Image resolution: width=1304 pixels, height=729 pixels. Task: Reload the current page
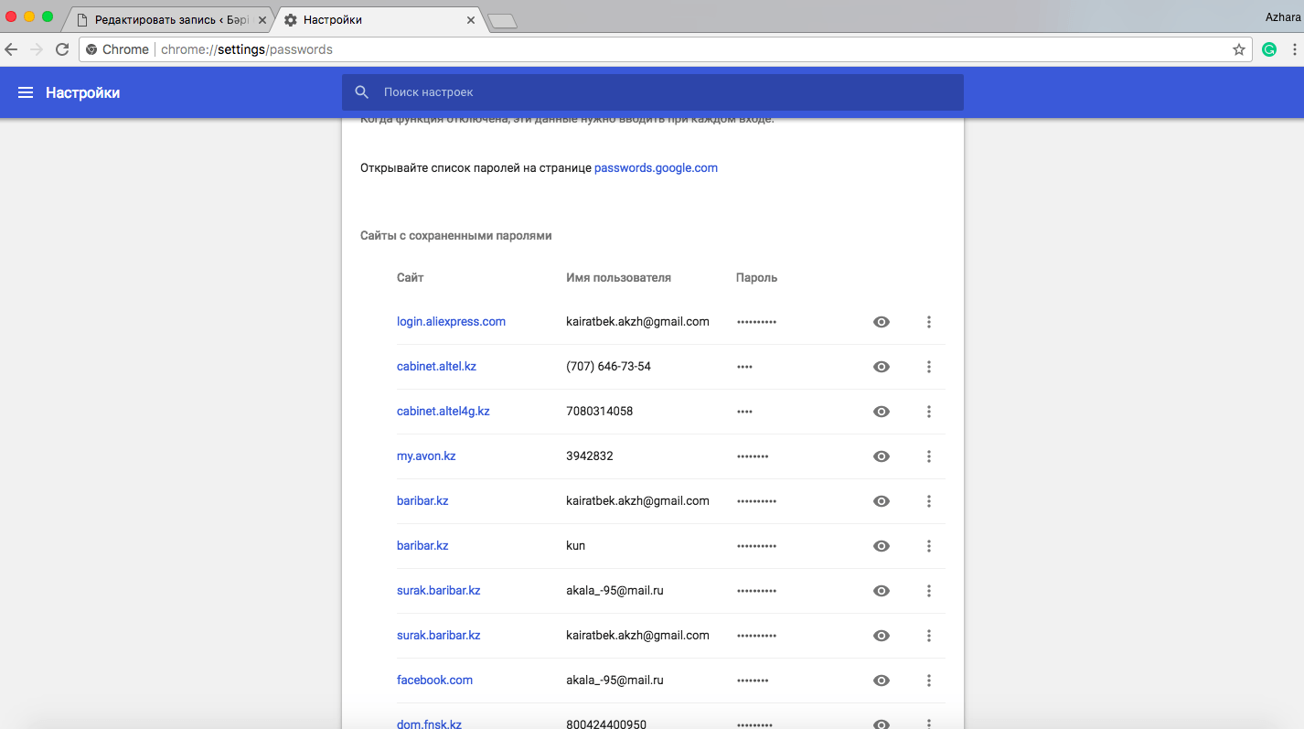[62, 49]
